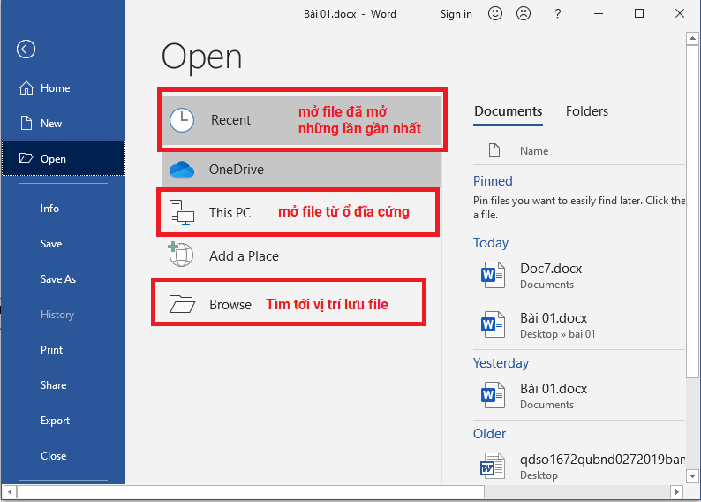Click the Browse label
Viewport: 701px width, 502px height.
tap(230, 305)
